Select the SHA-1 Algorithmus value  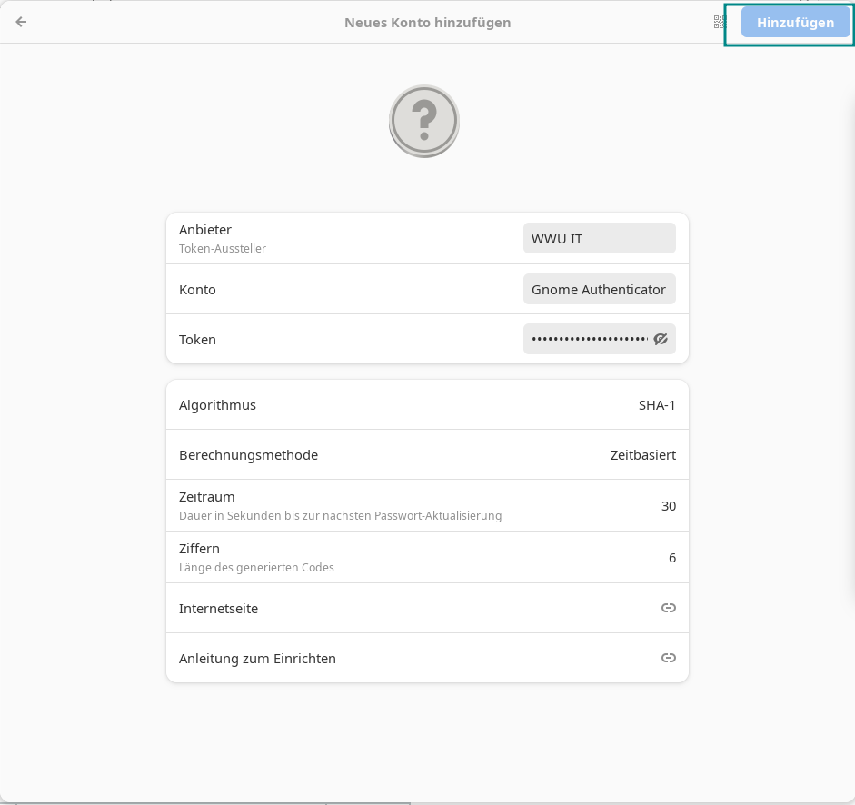657,405
